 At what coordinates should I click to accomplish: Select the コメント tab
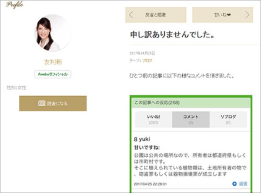tap(191, 119)
